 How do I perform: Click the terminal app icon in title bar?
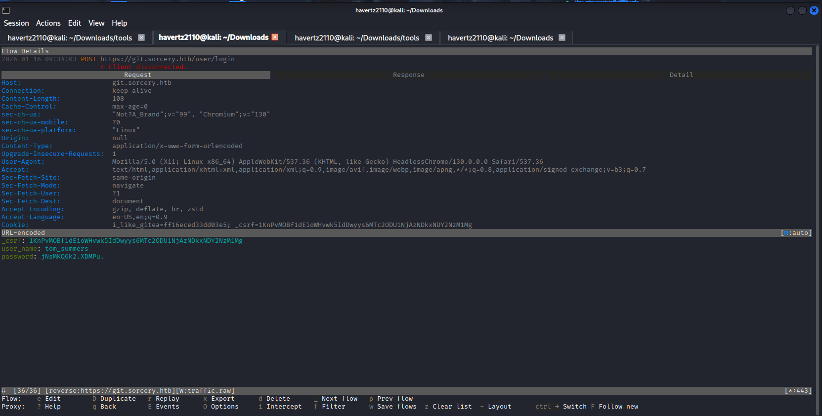(x=6, y=10)
